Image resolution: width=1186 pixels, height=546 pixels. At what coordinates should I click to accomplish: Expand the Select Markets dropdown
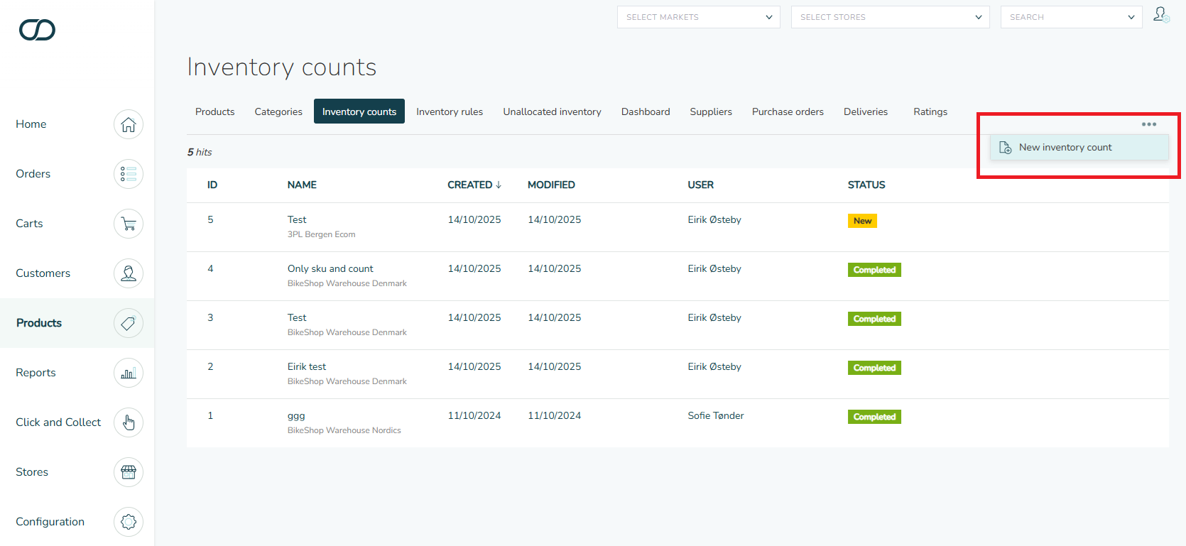click(698, 17)
